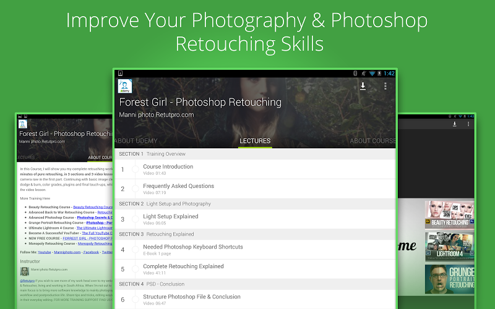This screenshot has width=495, height=309.
Task: Open the Complete Retouching Explained lecture
Action: (x=255, y=269)
